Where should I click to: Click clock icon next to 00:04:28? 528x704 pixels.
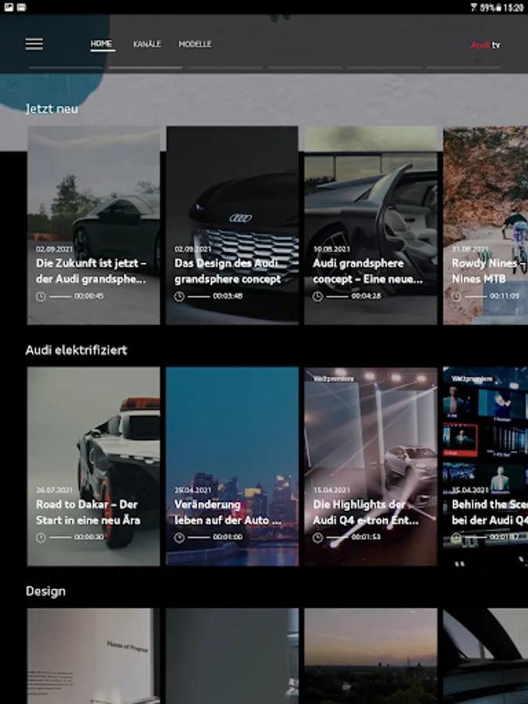coord(318,296)
